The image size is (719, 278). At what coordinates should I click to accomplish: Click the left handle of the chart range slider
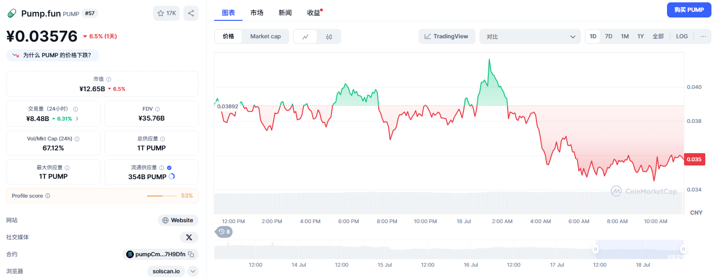[x=596, y=249]
